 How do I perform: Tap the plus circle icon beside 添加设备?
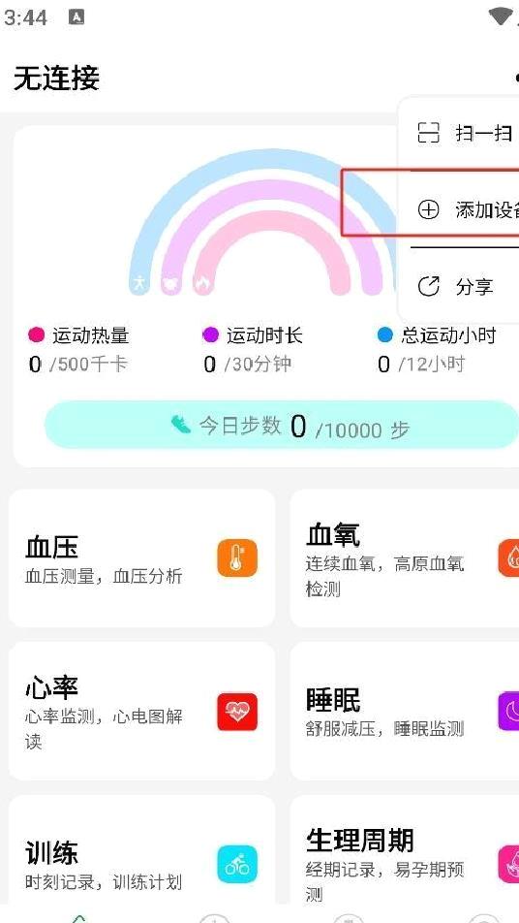click(429, 209)
